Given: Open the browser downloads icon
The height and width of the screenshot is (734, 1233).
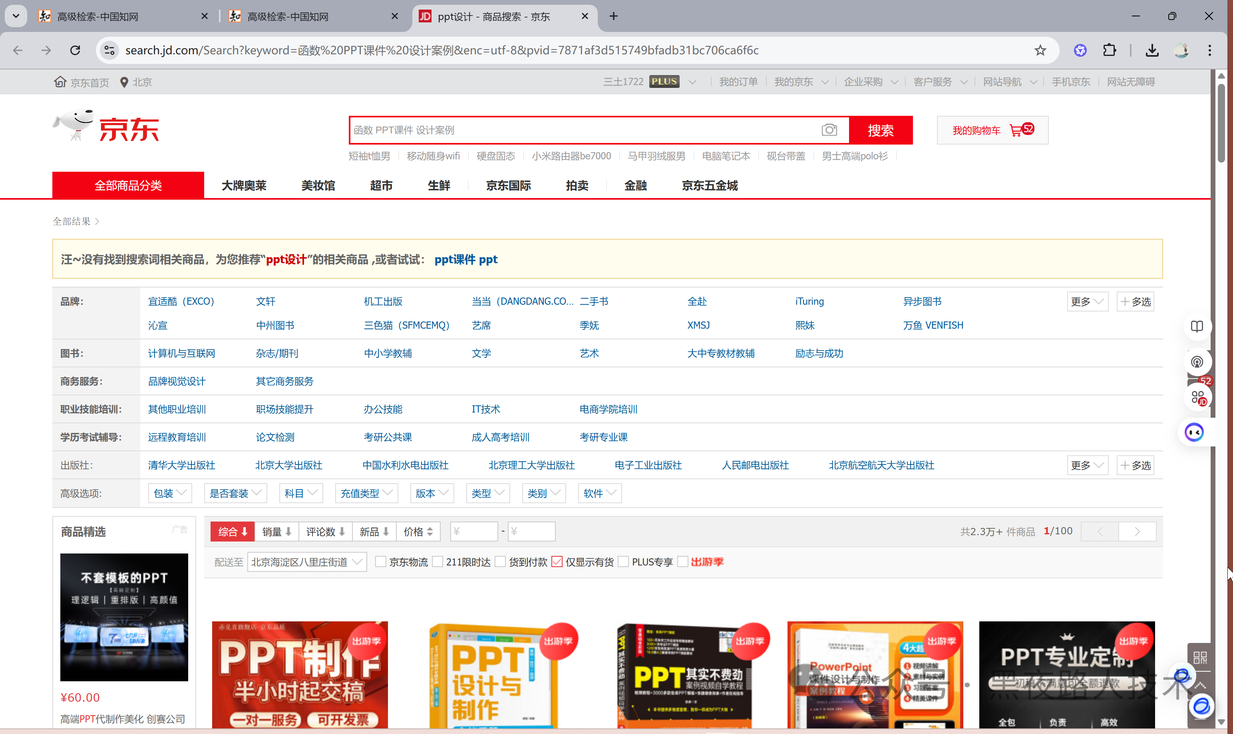Looking at the screenshot, I should (x=1152, y=50).
